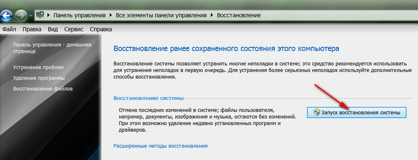
Task: Click the greyed Forward arrow button
Action: [21, 15]
